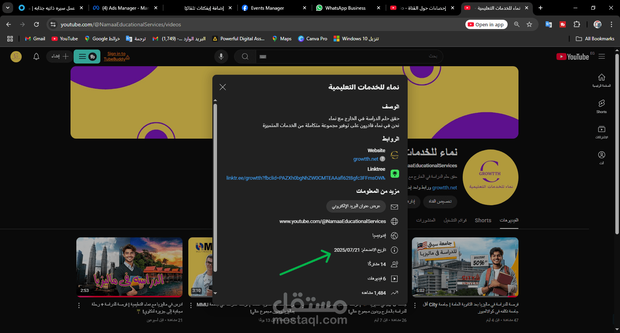Viewport: 620px width, 333px height.
Task: Open the Canva Pro bookmark
Action: click(313, 39)
